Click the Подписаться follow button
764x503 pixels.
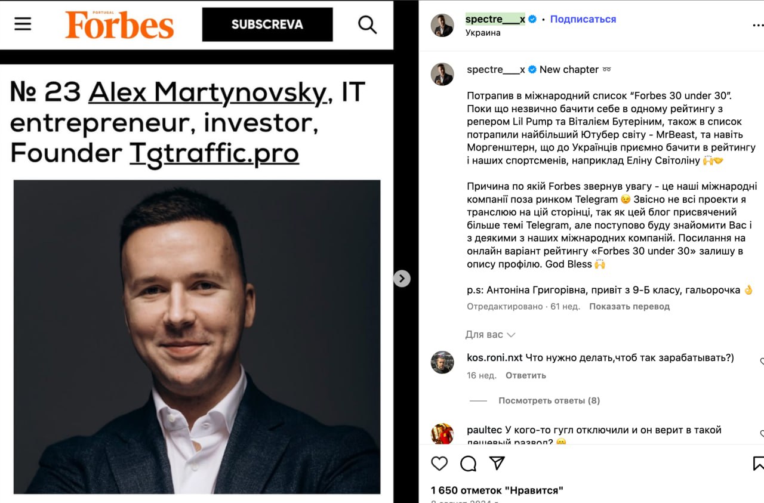pos(583,19)
